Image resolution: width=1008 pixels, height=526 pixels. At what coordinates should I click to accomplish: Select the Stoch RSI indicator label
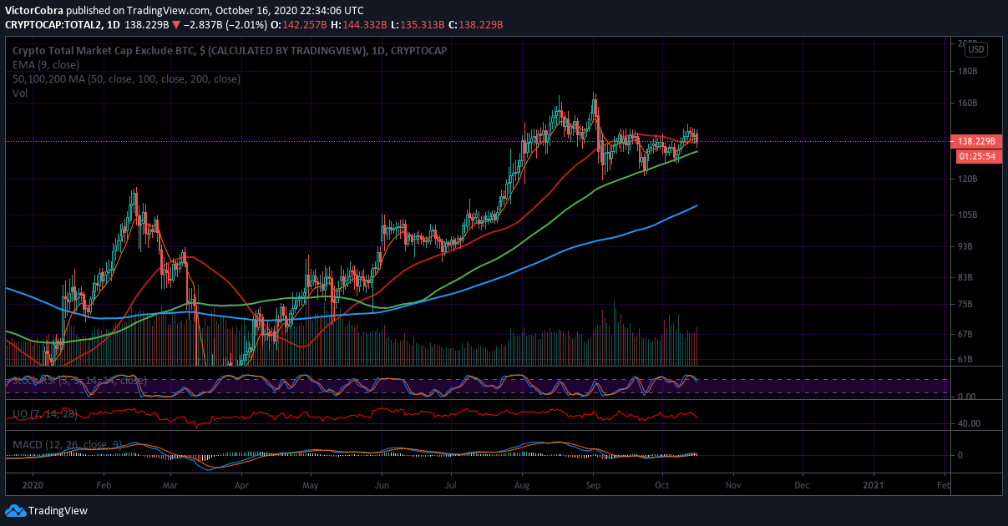click(79, 381)
